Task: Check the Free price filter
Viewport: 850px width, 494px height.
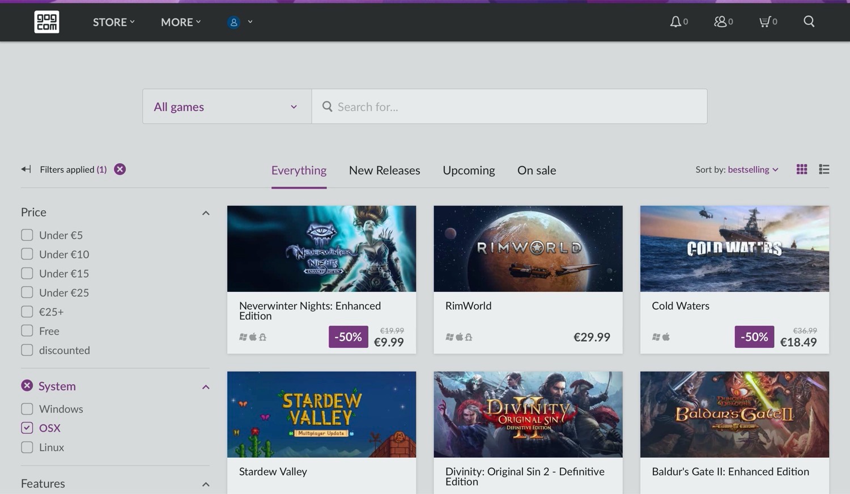Action: [27, 331]
